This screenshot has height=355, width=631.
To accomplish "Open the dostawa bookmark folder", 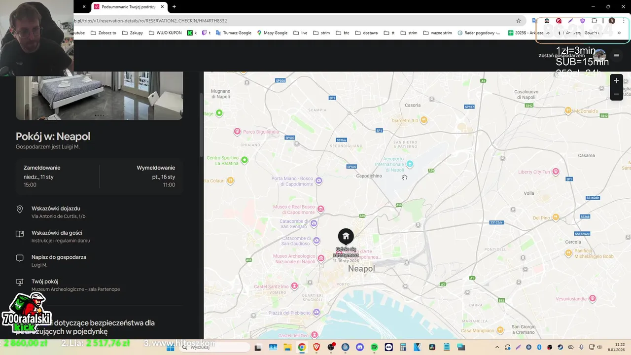I will pos(366,33).
